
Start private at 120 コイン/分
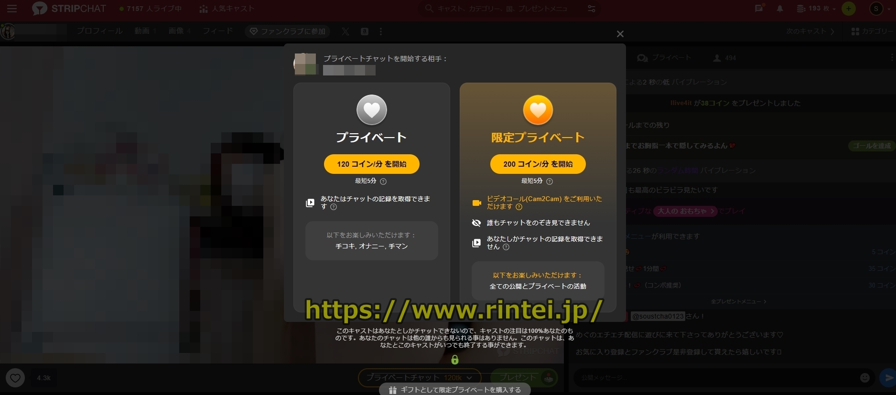click(x=371, y=164)
